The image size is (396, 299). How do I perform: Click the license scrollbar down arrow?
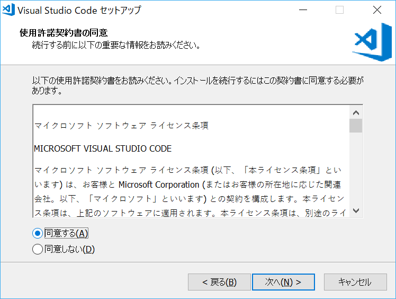click(x=356, y=210)
